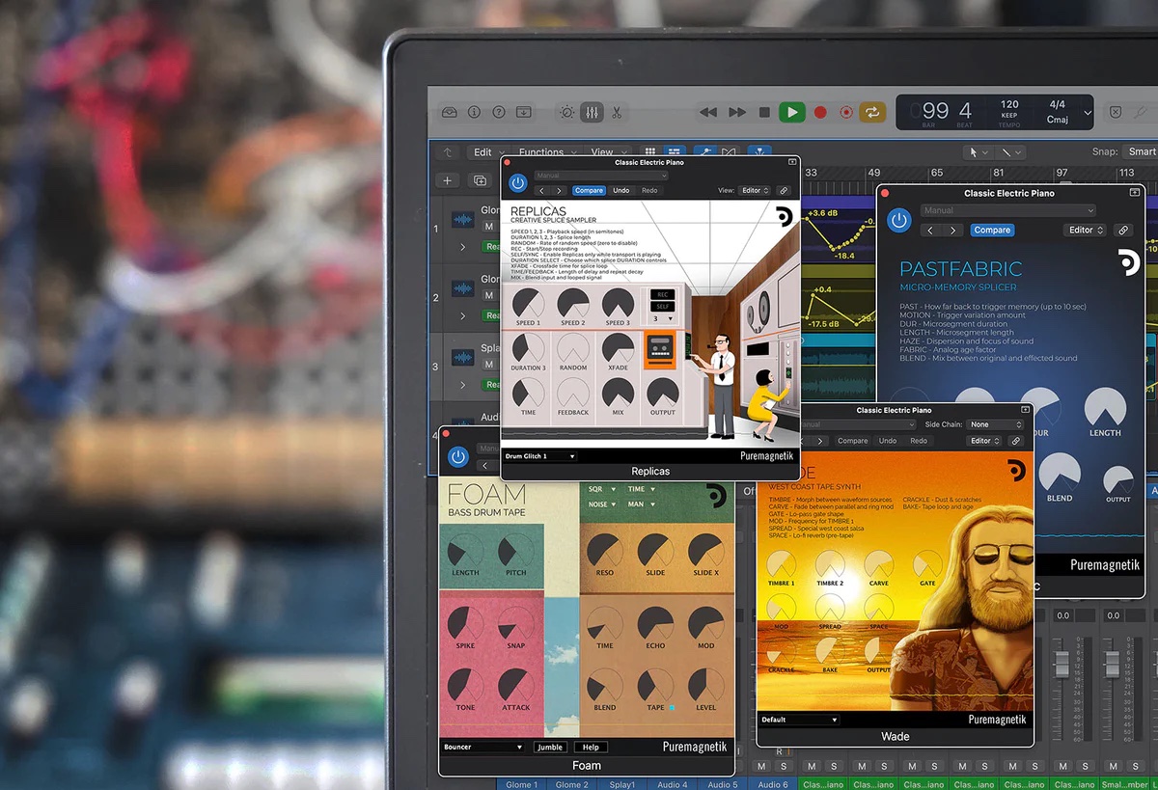Open Smart Controls dial icon
The width and height of the screenshot is (1158, 790).
tap(566, 112)
